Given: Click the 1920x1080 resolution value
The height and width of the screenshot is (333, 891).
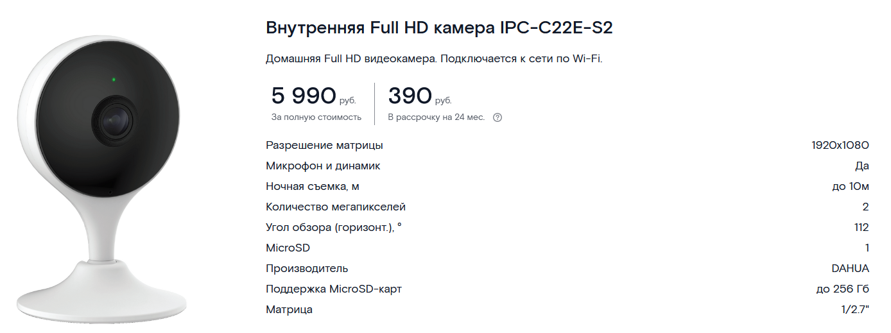Looking at the screenshot, I should point(840,146).
